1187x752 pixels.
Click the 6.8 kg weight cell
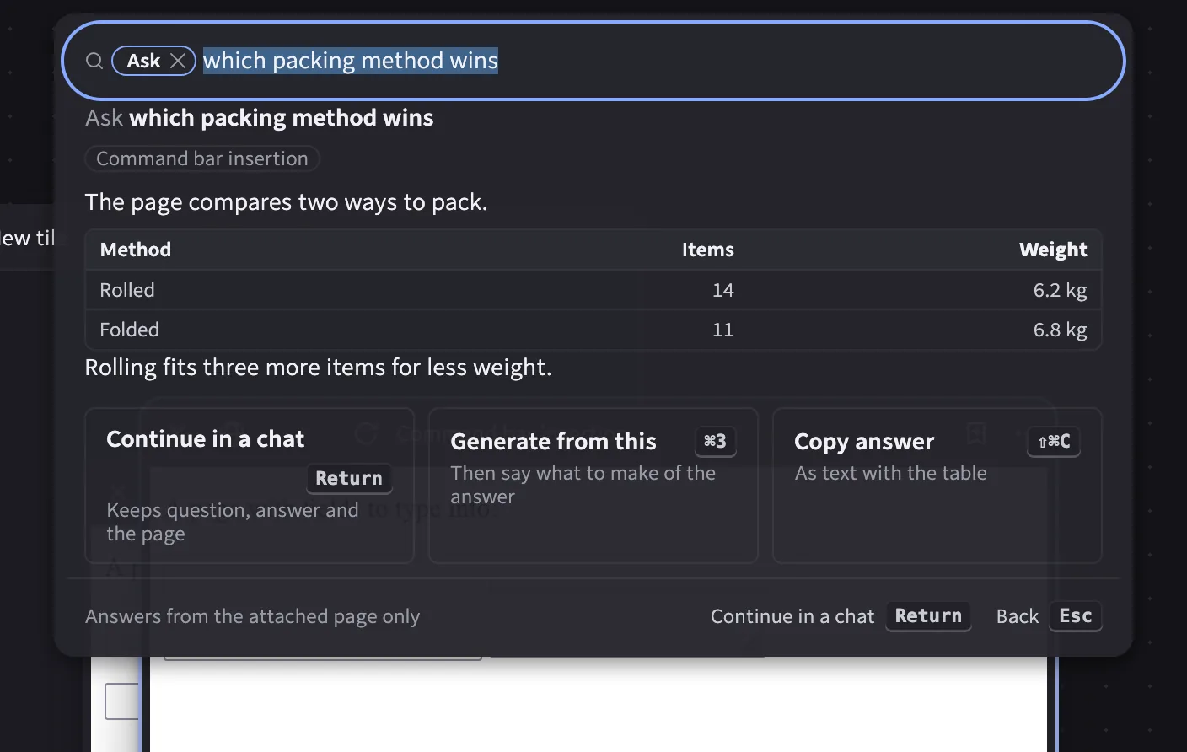1061,330
